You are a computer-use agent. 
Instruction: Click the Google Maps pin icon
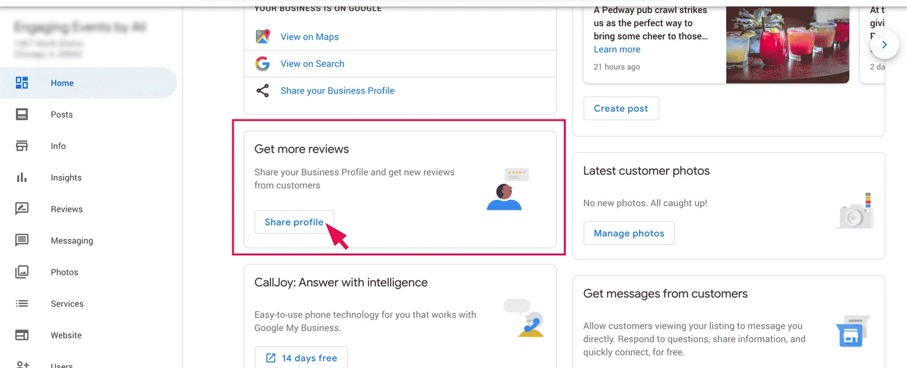pos(262,36)
